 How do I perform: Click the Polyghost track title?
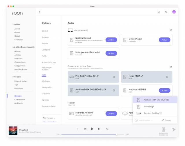pos(24,130)
